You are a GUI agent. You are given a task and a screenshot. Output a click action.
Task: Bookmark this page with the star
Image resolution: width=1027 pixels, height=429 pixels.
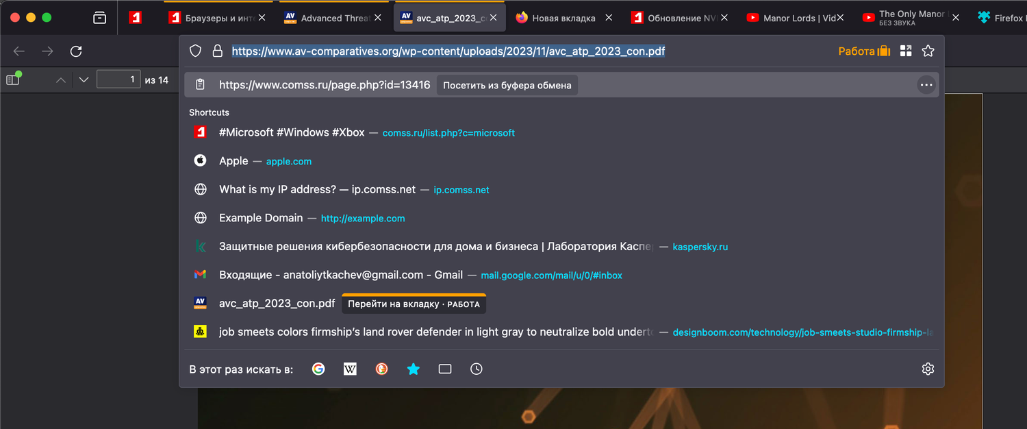[928, 51]
